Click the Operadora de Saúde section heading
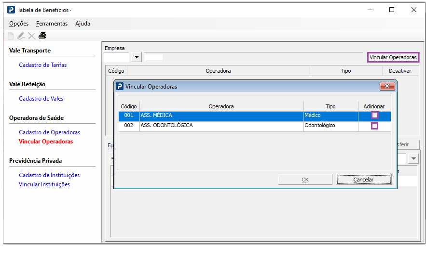 [36, 118]
